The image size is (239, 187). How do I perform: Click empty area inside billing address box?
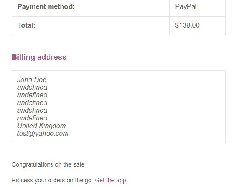click(x=145, y=107)
